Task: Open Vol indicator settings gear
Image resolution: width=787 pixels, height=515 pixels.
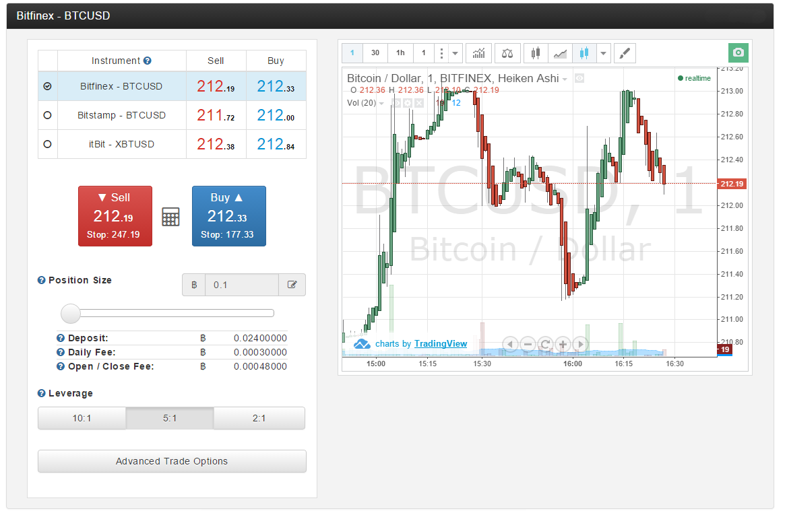Action: click(x=408, y=103)
